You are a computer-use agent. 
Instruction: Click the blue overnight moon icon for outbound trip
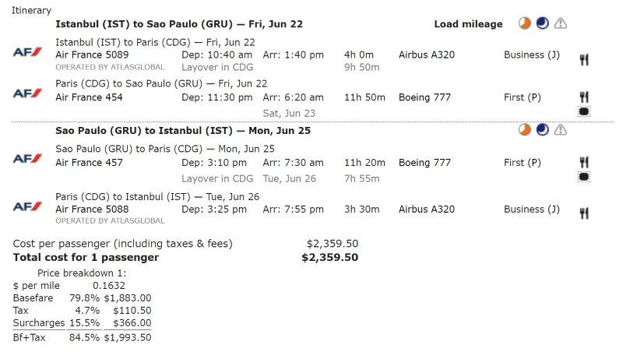tap(543, 24)
